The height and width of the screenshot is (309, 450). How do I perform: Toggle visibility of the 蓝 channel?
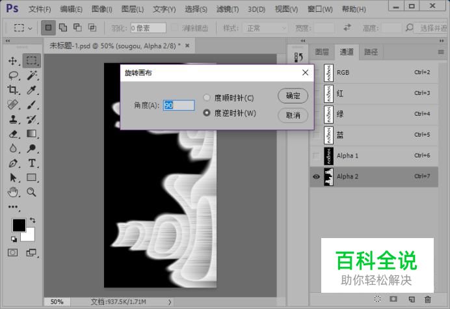click(316, 135)
